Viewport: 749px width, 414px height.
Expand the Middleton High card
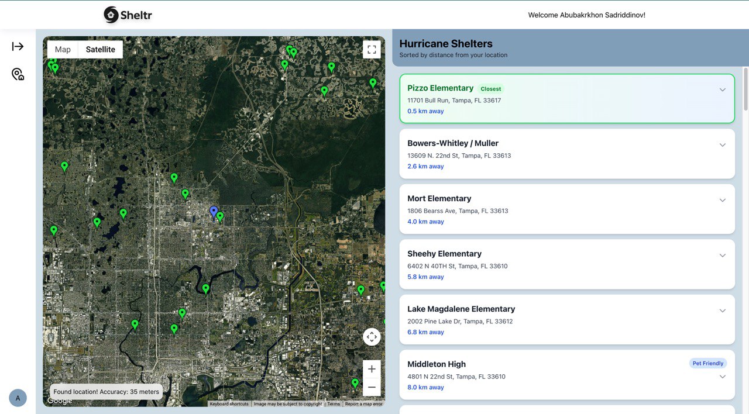pos(723,377)
